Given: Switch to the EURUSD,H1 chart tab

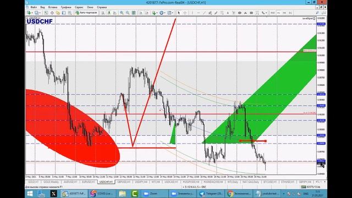Looking at the screenshot, I should (89, 182).
